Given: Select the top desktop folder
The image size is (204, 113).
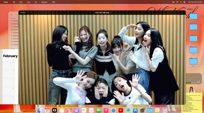Looking at the screenshot, I should [193, 16].
